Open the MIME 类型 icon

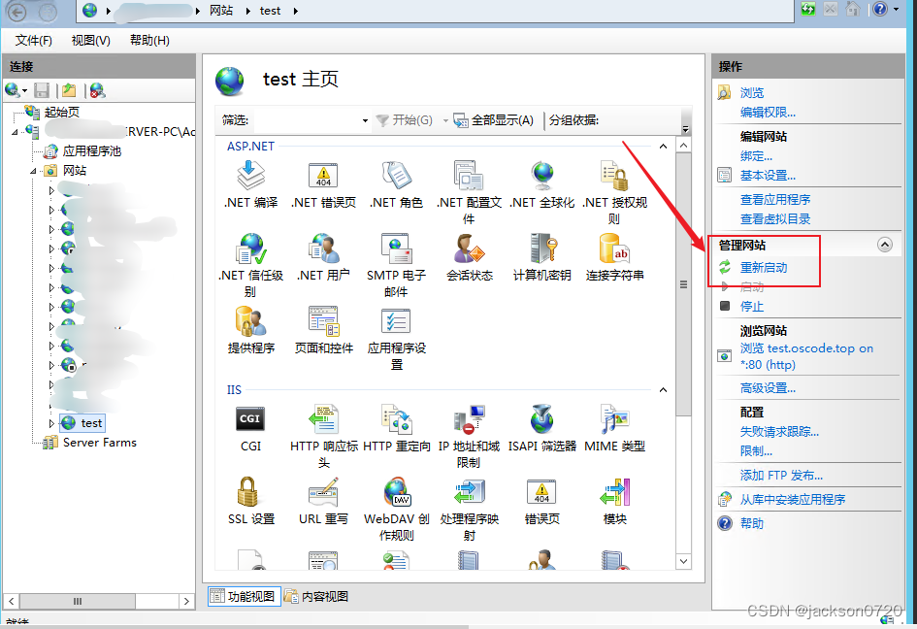pyautogui.click(x=614, y=421)
